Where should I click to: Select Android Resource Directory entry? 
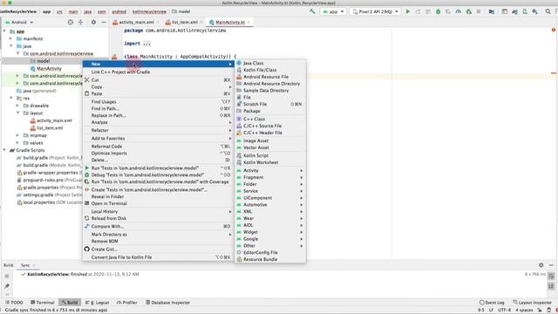pyautogui.click(x=270, y=84)
